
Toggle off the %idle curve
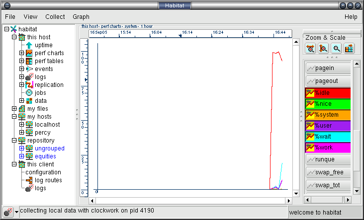click(x=328, y=93)
